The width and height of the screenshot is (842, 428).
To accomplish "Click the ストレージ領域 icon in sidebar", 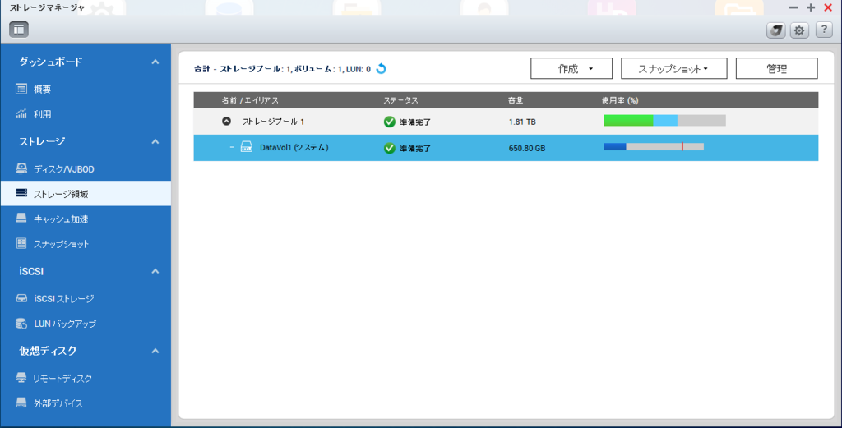I will pos(21,193).
